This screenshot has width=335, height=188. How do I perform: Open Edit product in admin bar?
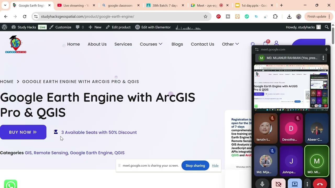[118, 27]
